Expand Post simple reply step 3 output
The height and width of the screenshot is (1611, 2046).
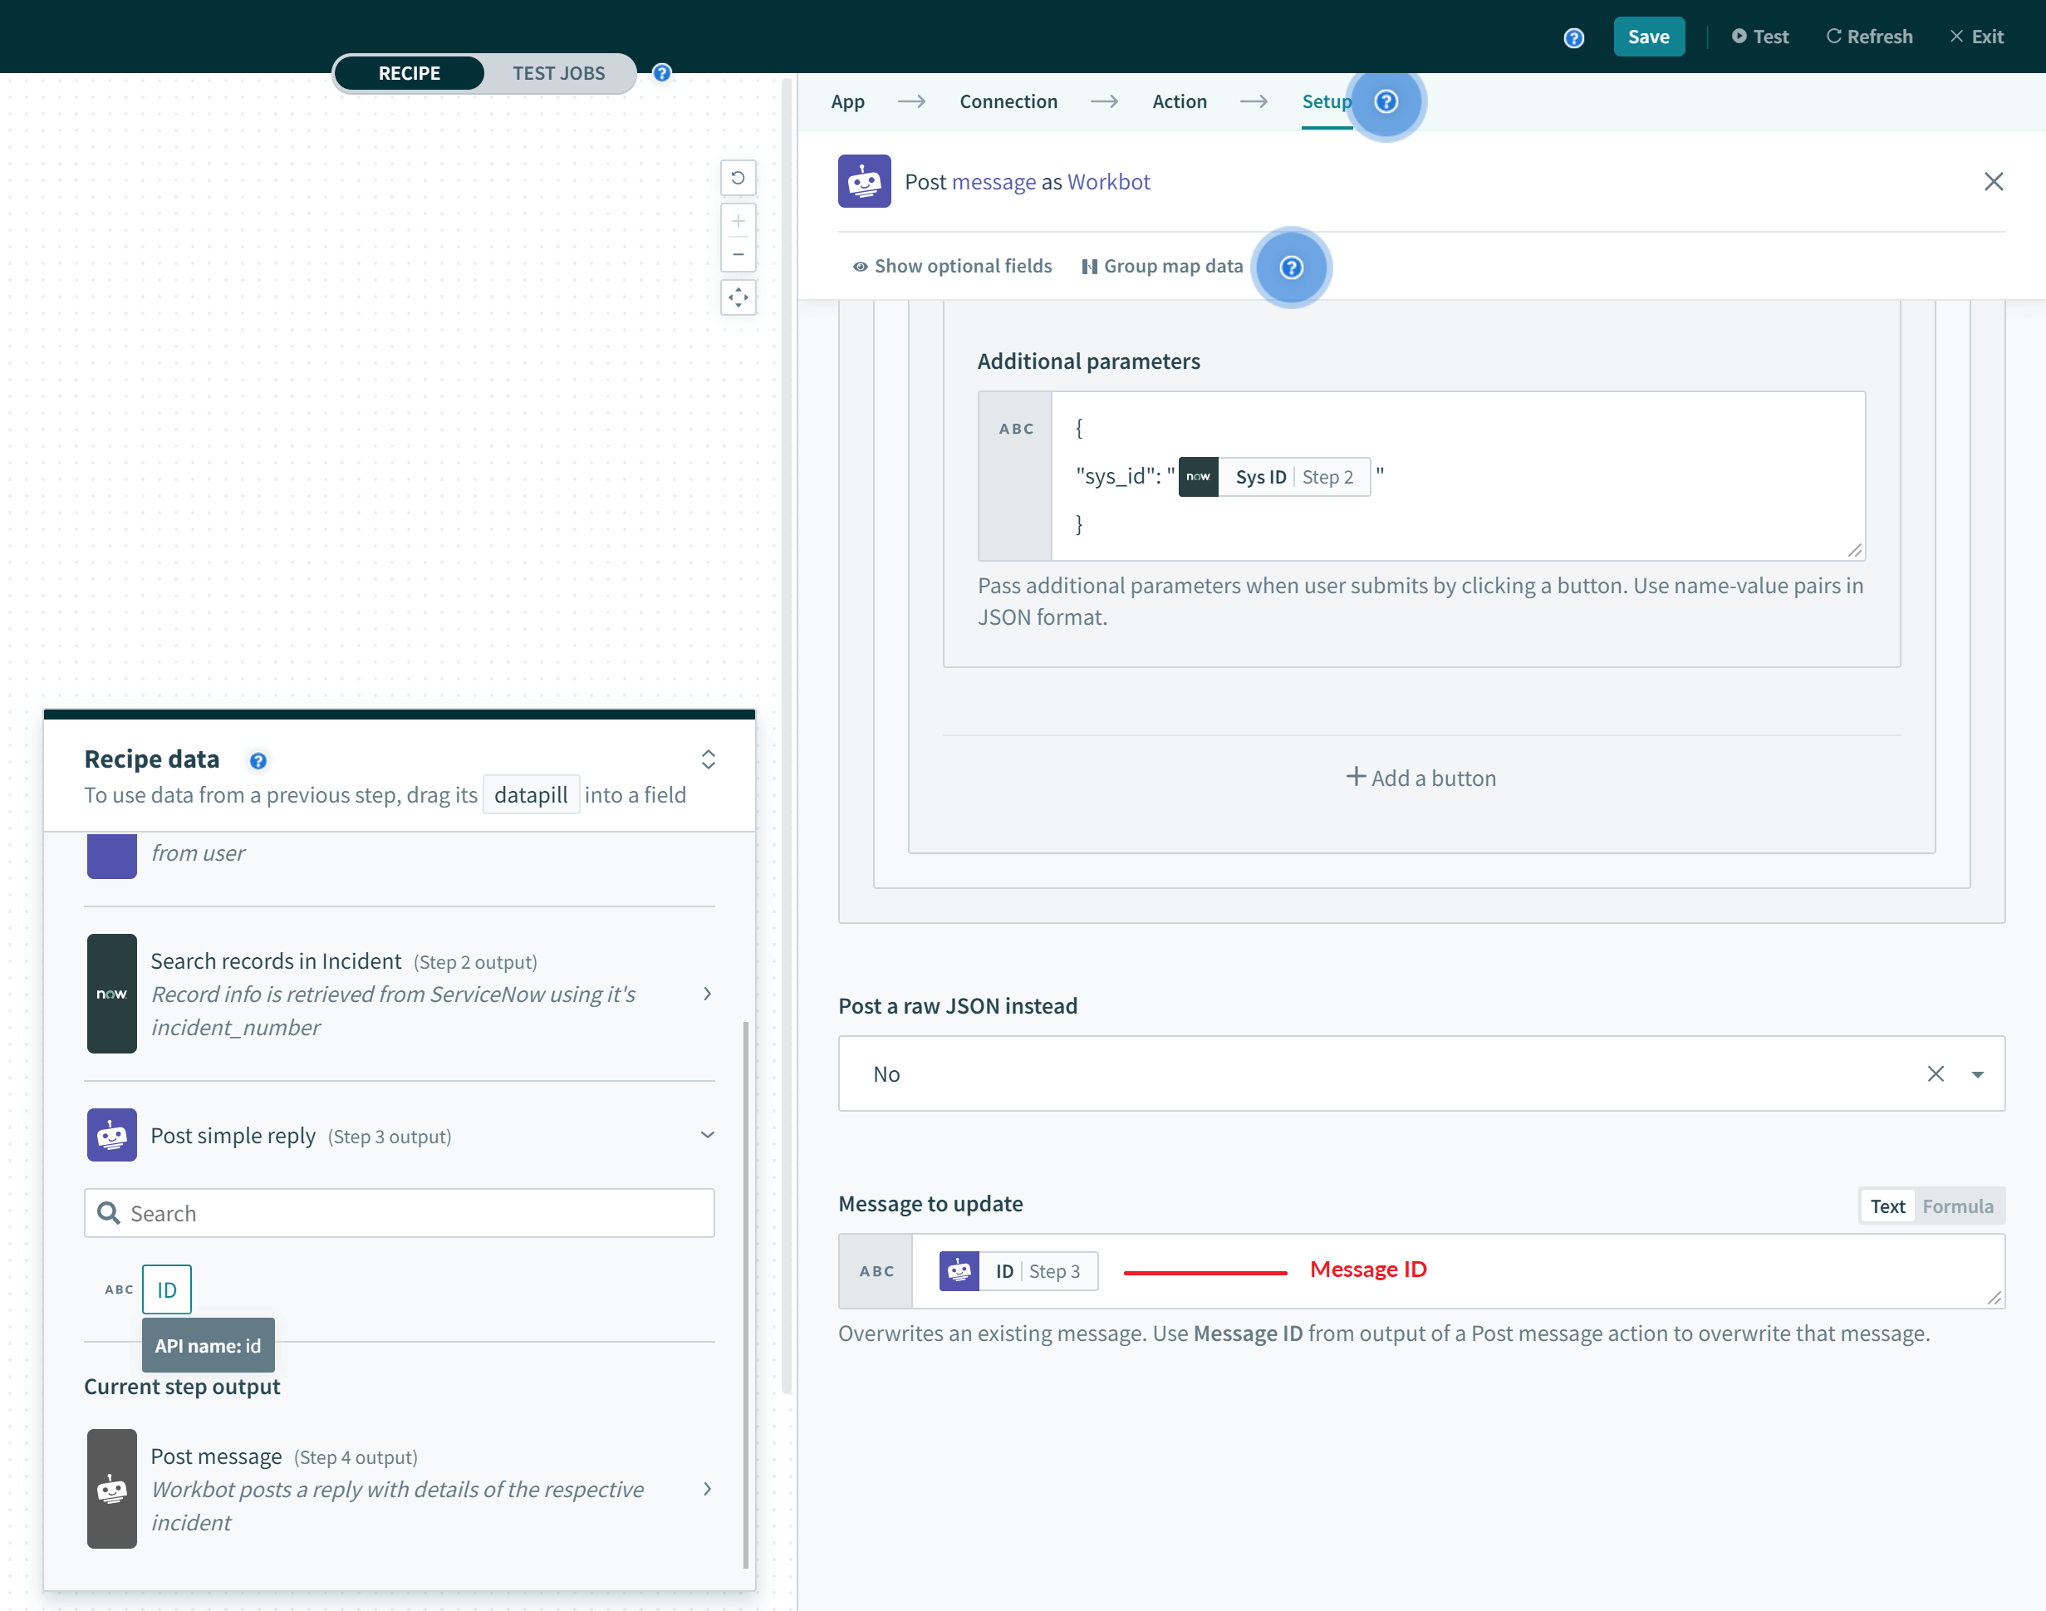click(x=709, y=1136)
